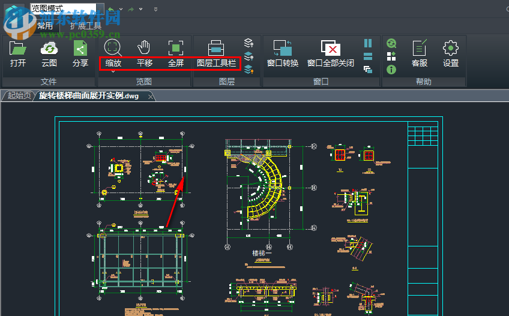Expand the quick access toolbar customize arrow
Viewport: 509px width, 316px height.
(156, 10)
